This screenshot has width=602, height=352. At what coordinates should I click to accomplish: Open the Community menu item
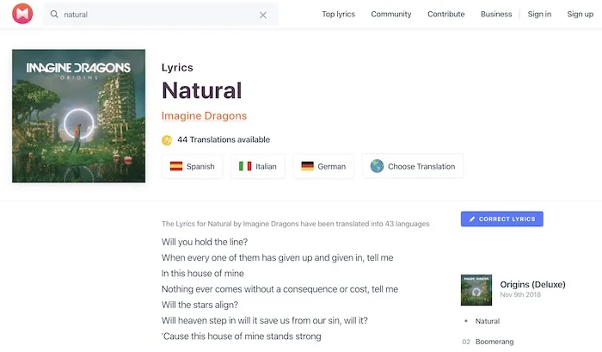391,15
